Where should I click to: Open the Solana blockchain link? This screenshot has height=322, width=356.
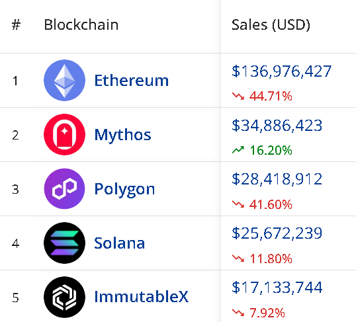pyautogui.click(x=119, y=243)
